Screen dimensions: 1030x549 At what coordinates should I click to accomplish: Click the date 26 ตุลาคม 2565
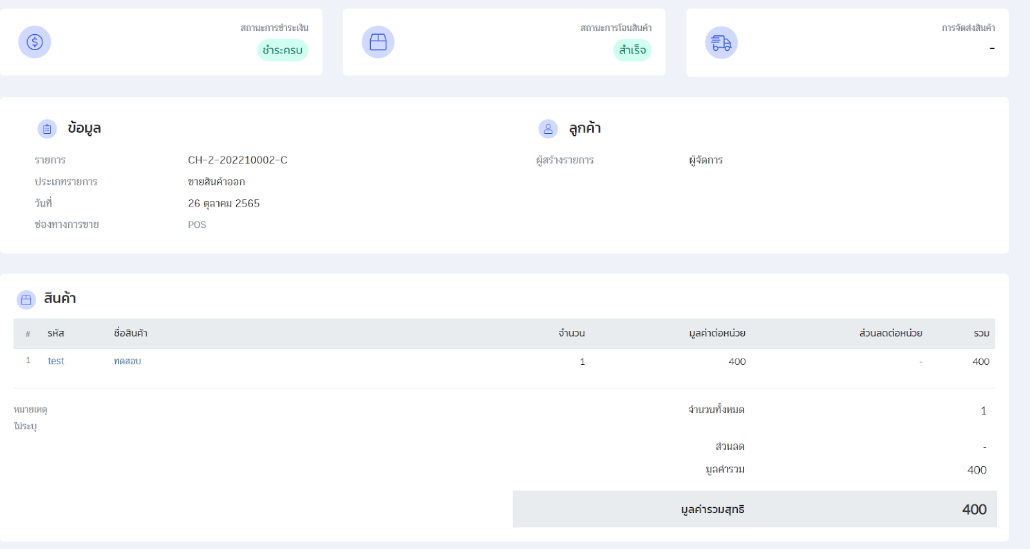223,203
